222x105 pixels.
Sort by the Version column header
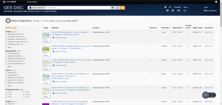click(153, 28)
